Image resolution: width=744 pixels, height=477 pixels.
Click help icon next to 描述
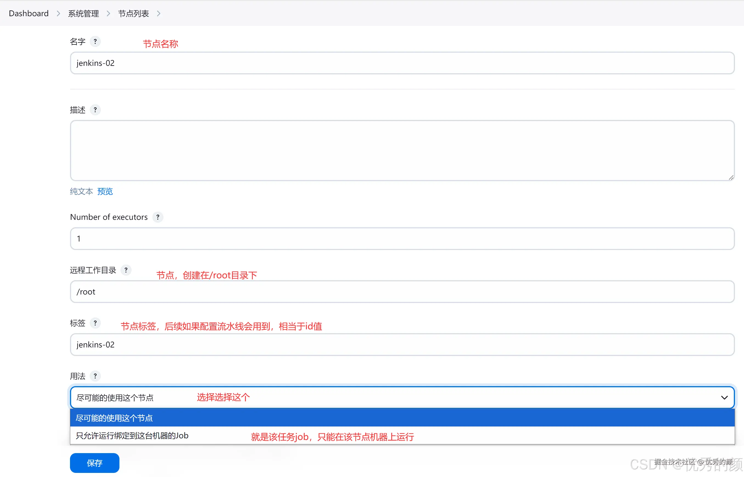[95, 110]
